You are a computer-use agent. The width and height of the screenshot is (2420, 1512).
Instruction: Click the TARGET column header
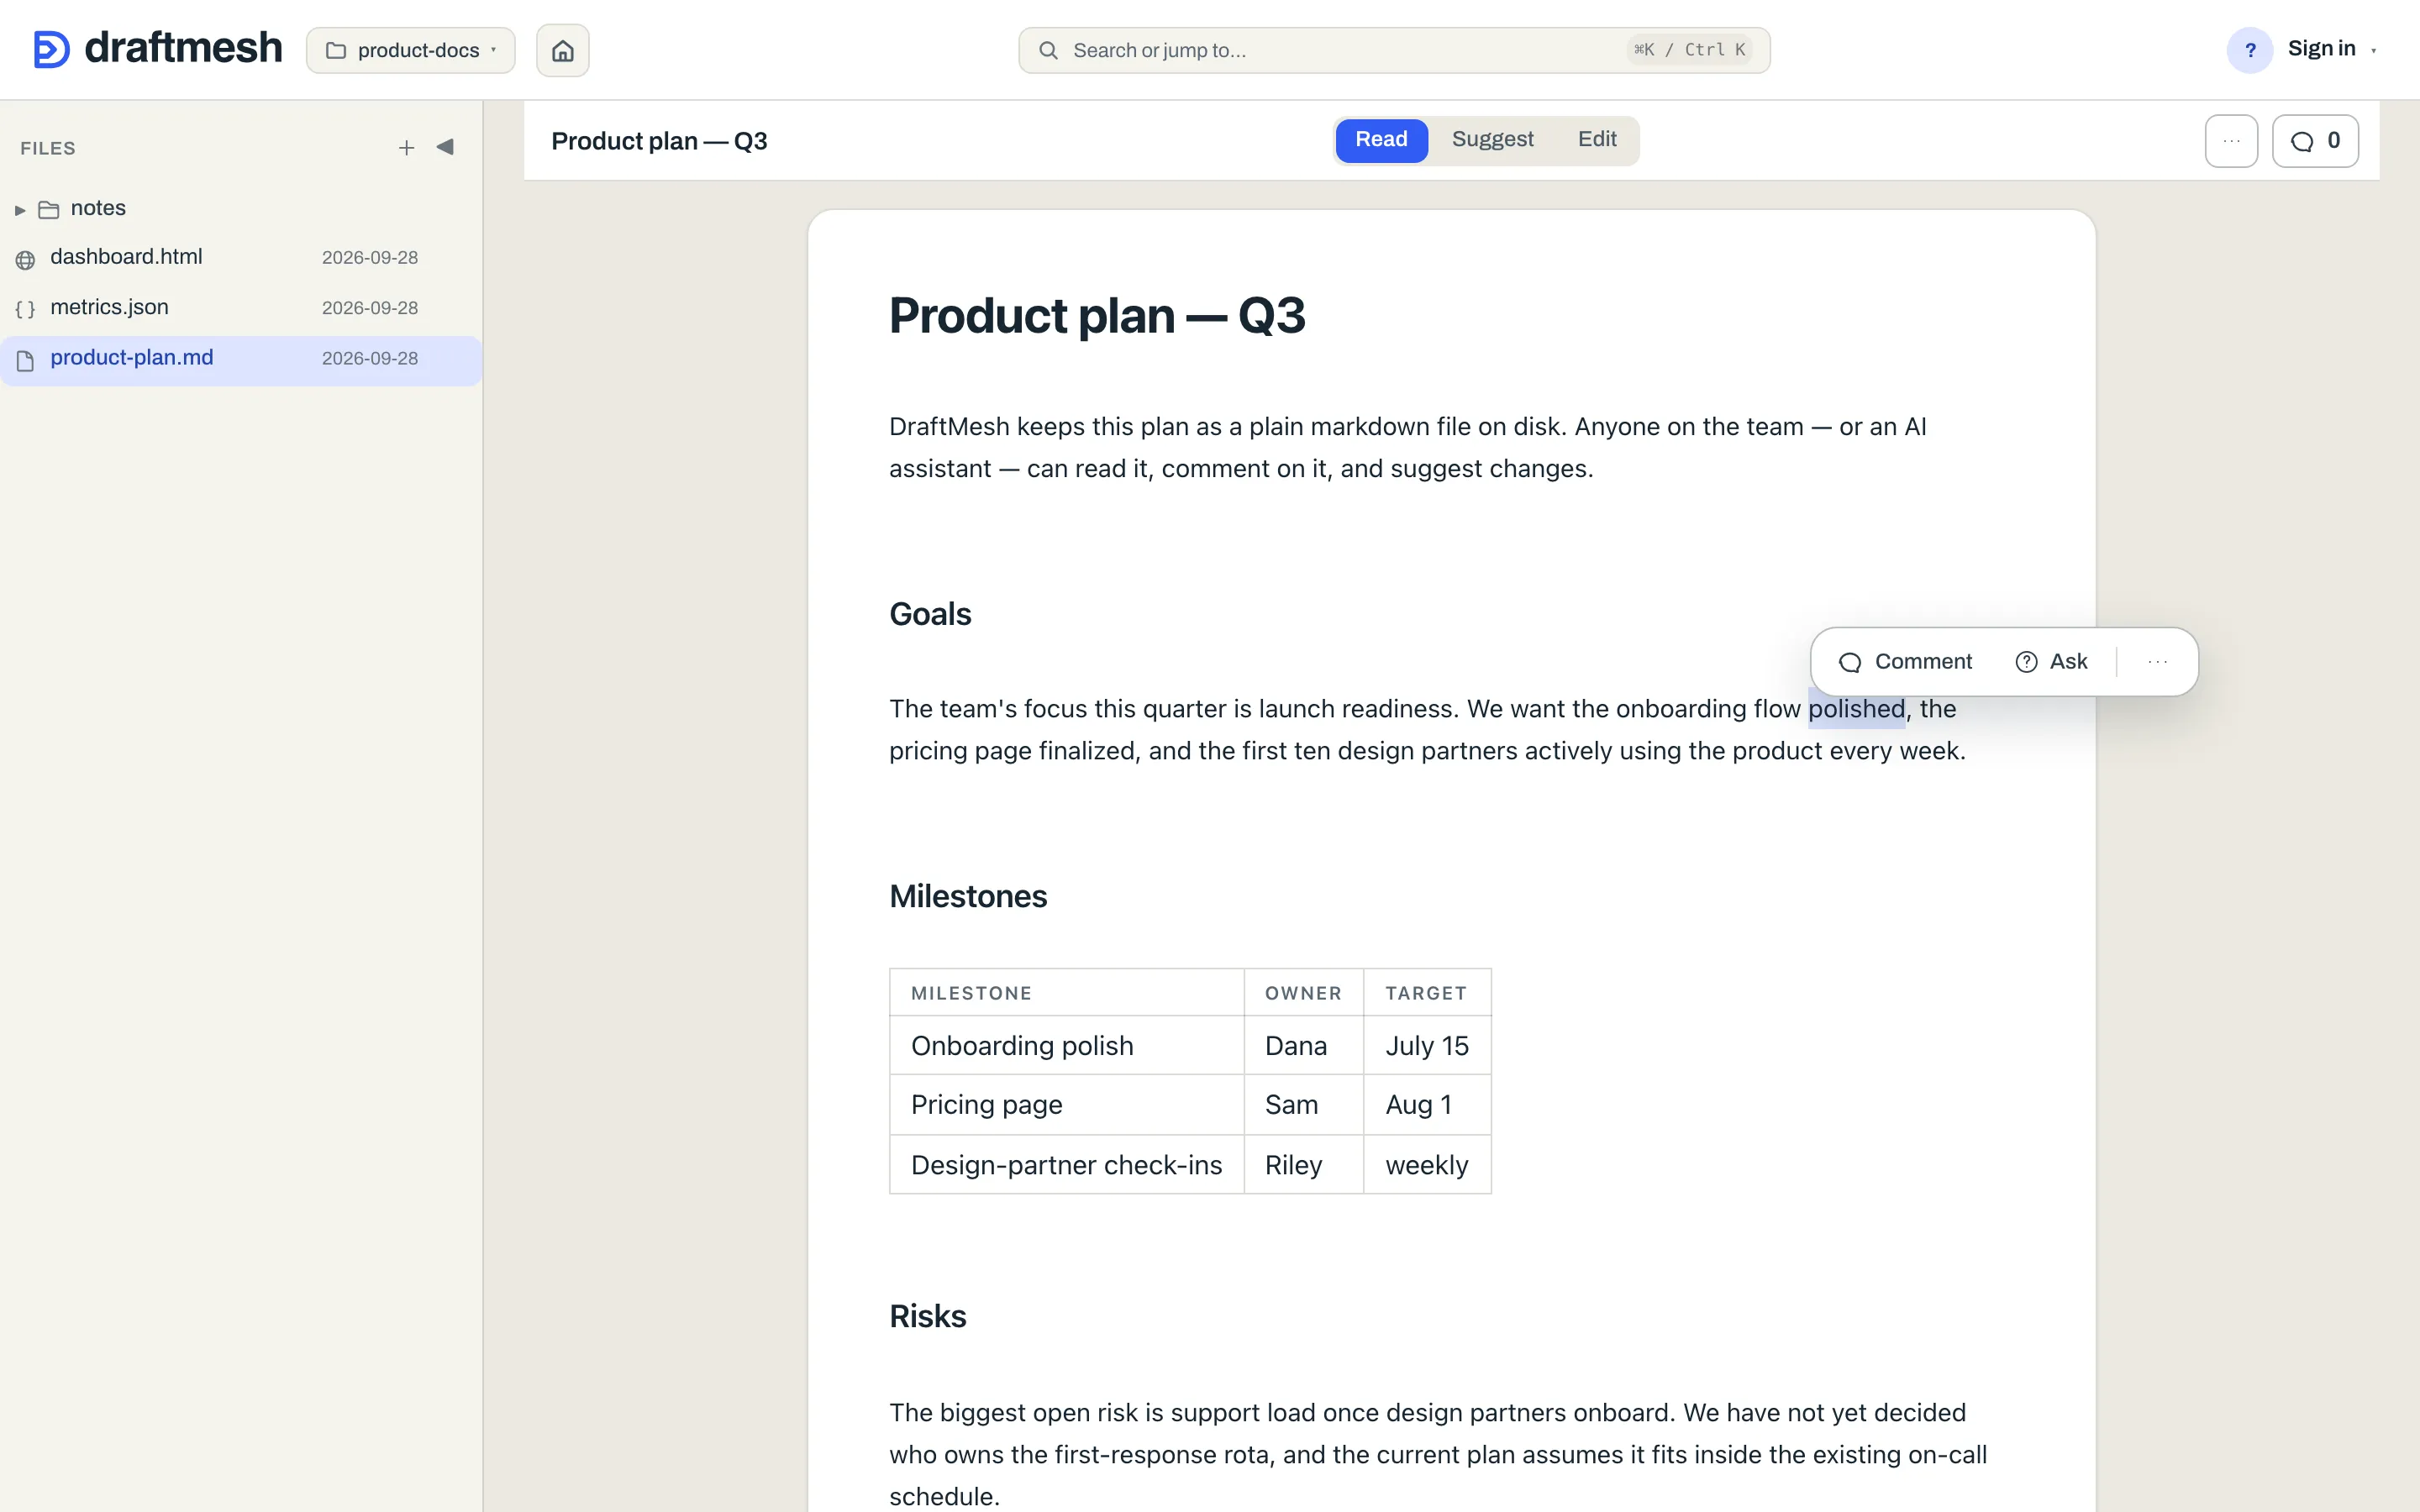(x=1427, y=993)
